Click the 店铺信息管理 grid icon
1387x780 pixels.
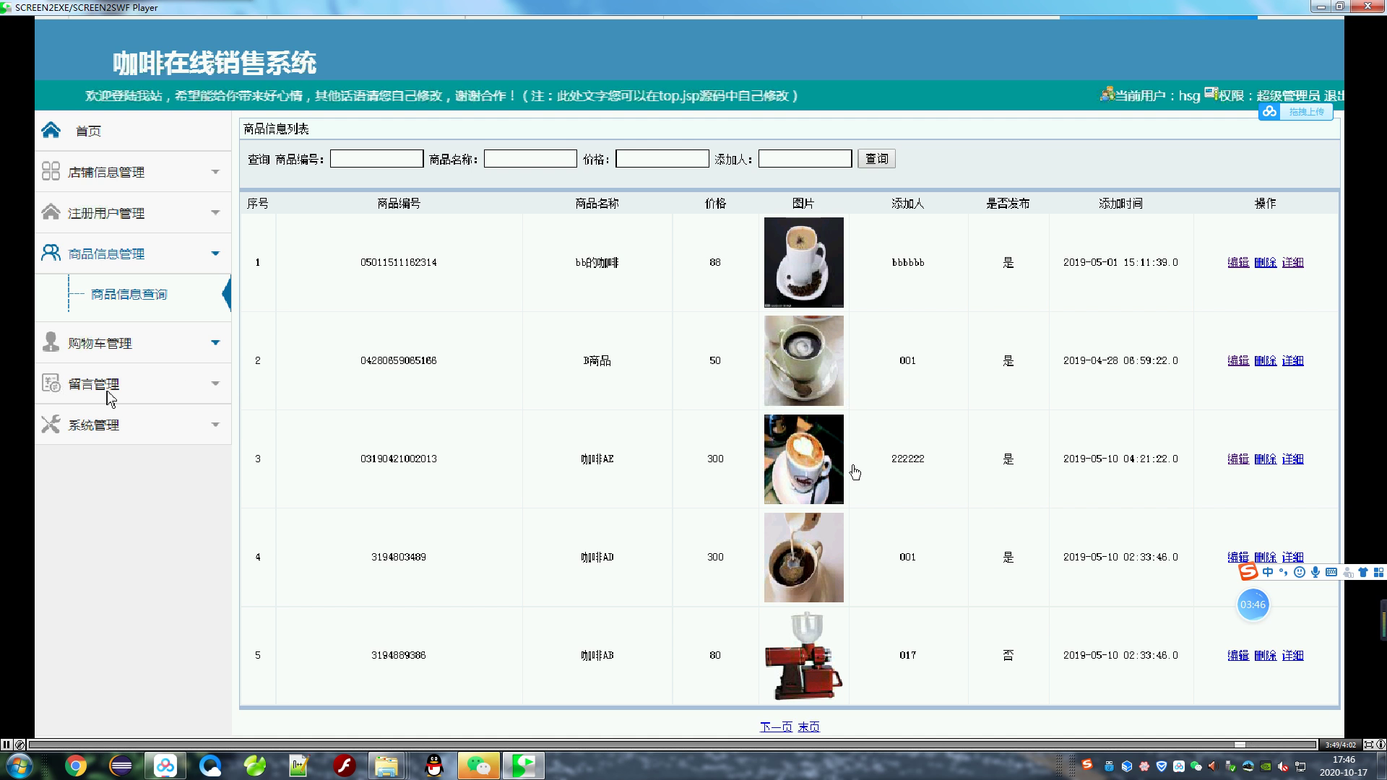point(51,171)
